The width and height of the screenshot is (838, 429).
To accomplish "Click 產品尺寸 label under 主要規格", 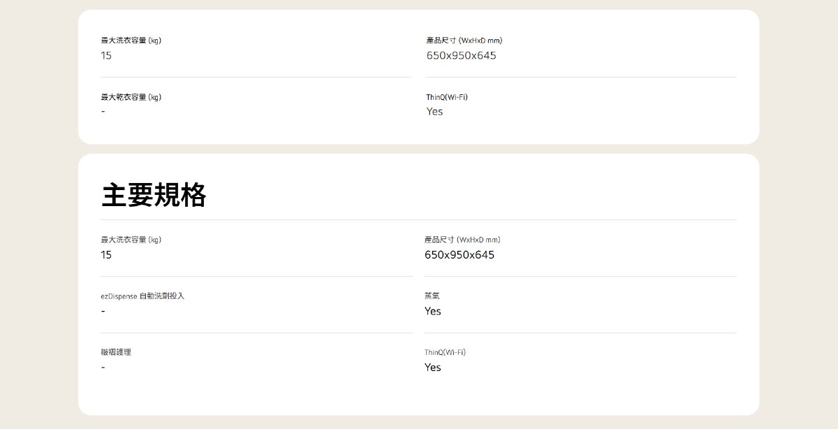I will pyautogui.click(x=462, y=240).
